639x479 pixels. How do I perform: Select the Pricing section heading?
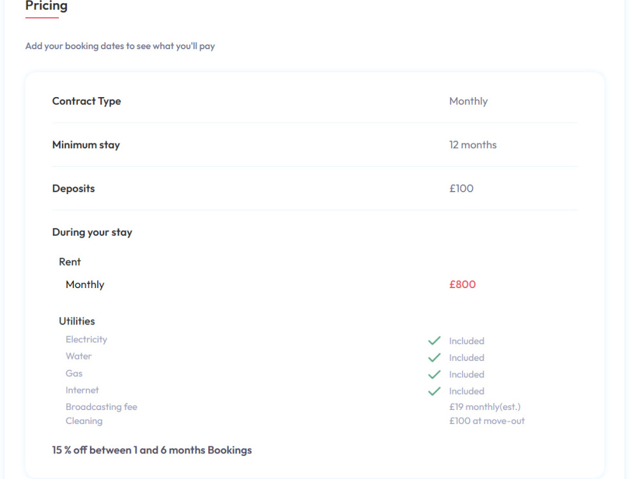coord(47,6)
